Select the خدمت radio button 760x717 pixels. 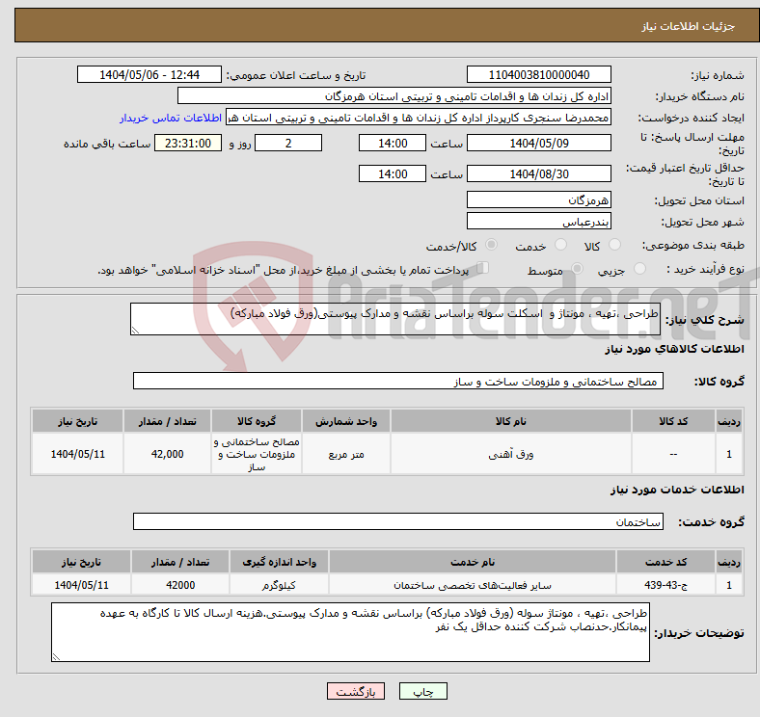tap(560, 245)
